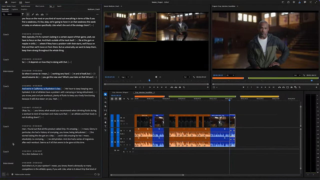Play the Program monitor
Viewport: 320px width, 180px height.
pos(265,87)
